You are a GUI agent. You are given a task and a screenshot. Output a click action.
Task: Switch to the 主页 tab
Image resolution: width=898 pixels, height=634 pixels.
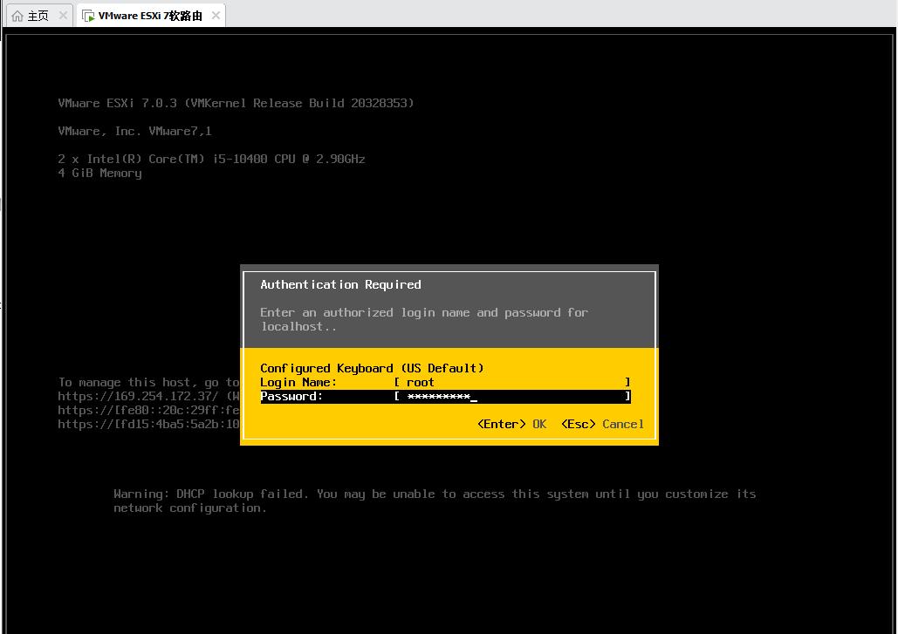pos(38,16)
